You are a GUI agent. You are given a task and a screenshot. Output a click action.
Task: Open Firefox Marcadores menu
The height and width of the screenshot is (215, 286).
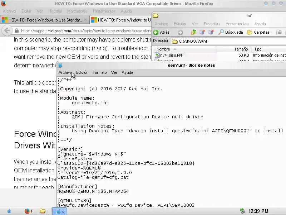pos(77,11)
